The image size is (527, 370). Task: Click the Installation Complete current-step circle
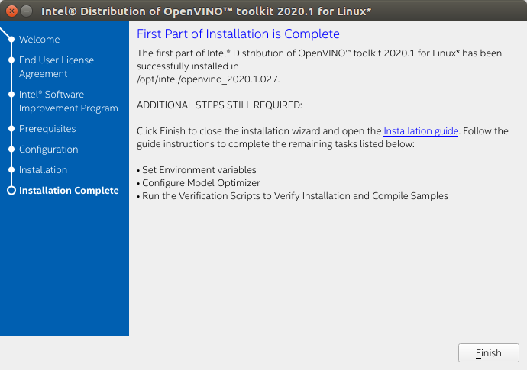point(11,191)
